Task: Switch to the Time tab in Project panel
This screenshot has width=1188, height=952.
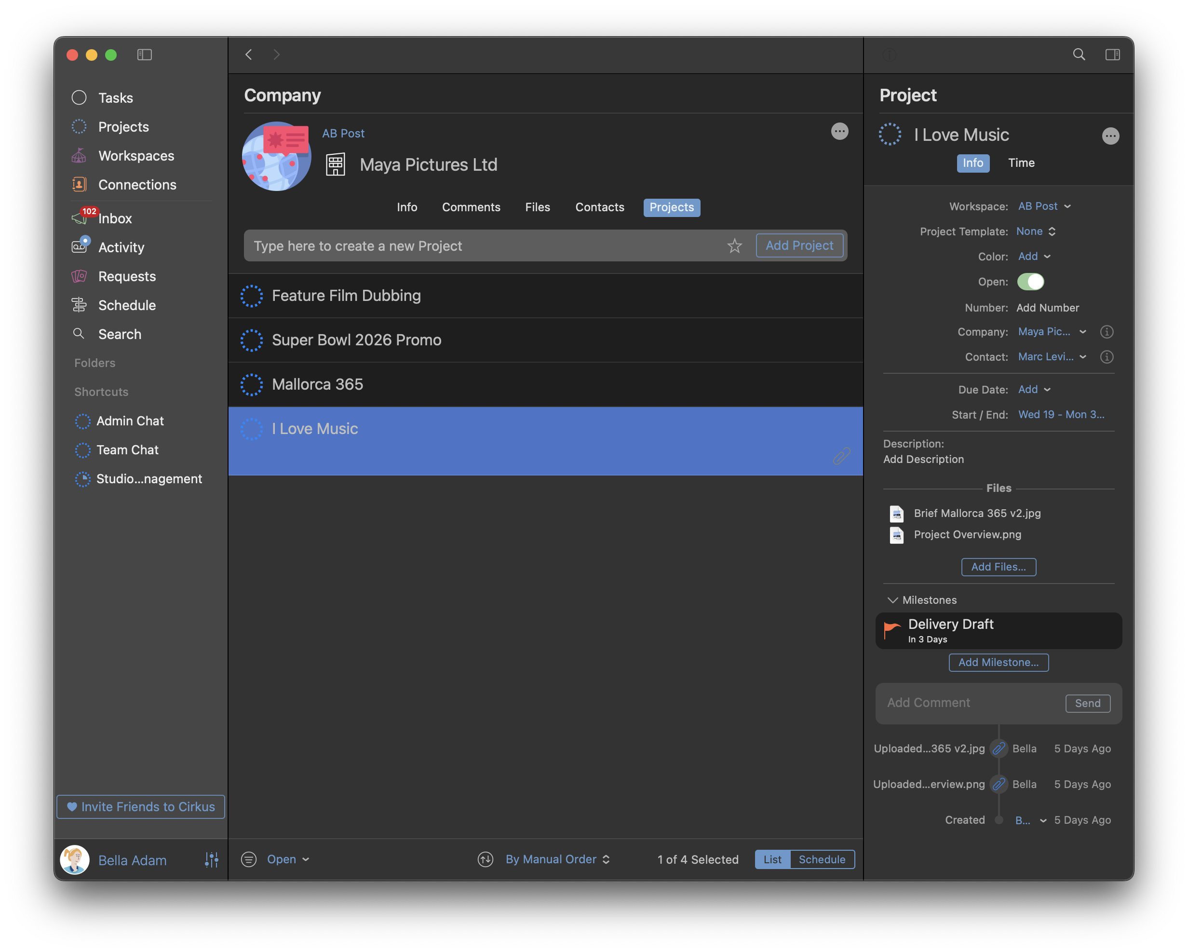Action: tap(1021, 163)
